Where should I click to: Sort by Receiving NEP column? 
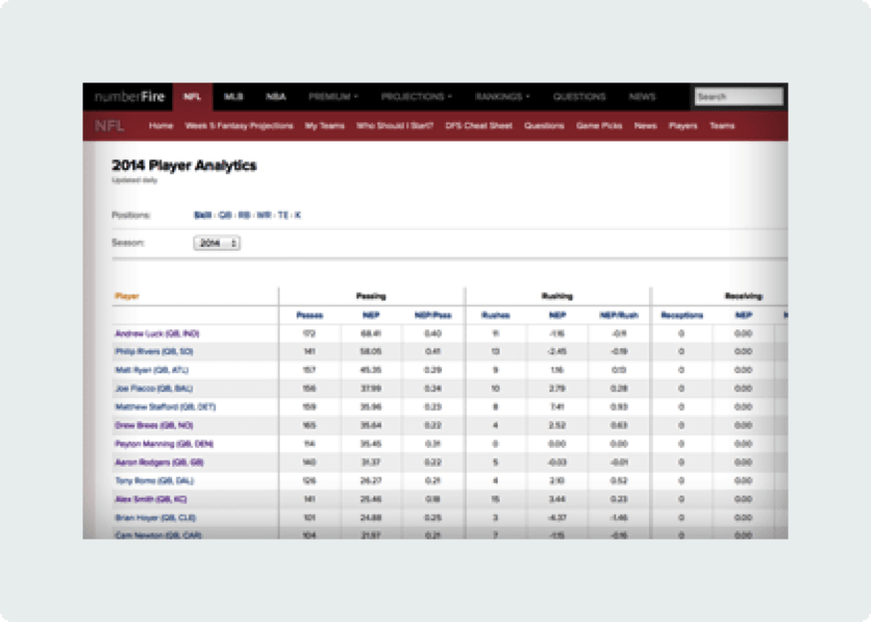pyautogui.click(x=744, y=315)
